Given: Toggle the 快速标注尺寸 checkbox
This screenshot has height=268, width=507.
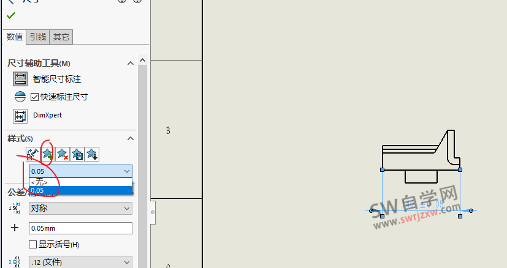Looking at the screenshot, I should coord(34,97).
